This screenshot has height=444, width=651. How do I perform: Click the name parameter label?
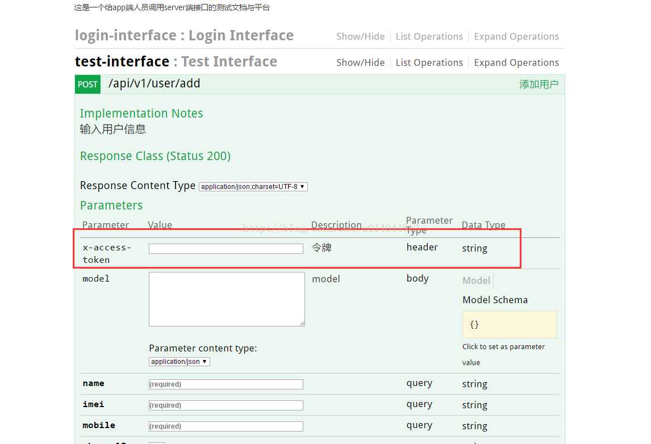coord(93,383)
